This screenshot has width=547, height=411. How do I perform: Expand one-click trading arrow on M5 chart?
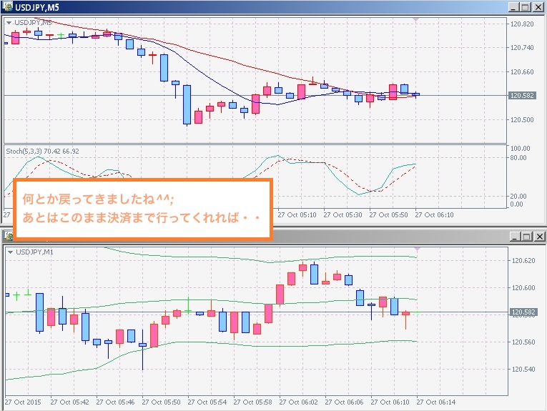[9, 23]
